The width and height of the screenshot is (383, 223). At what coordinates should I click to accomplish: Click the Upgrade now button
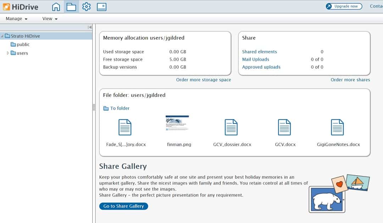point(344,6)
